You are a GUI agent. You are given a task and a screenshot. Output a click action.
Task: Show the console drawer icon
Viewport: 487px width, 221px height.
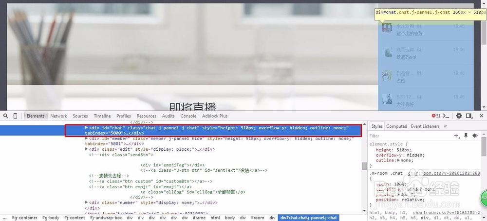pyautogui.click(x=446, y=116)
